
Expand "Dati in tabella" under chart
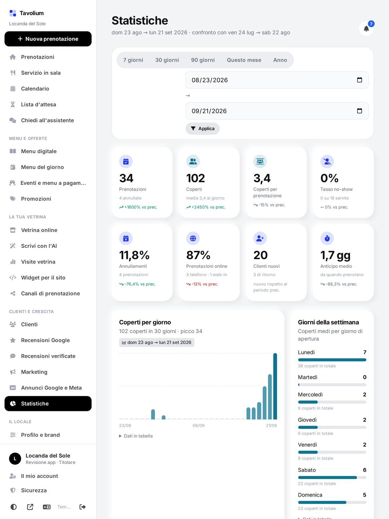pos(136,436)
